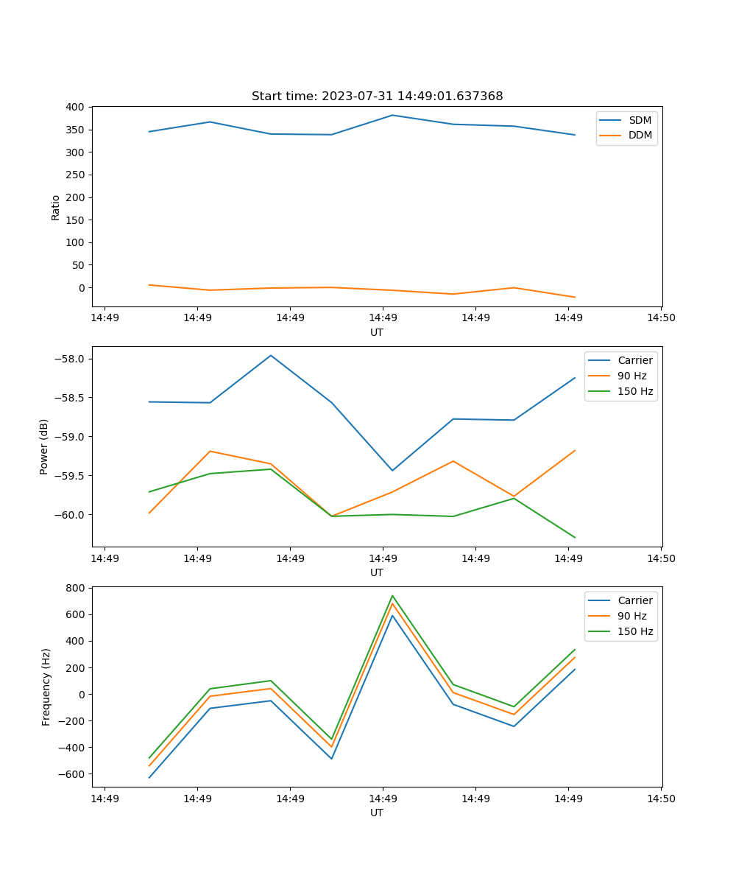Click the Frequency (Hz) y-axis label
This screenshot has height=884, width=736.
(46, 687)
